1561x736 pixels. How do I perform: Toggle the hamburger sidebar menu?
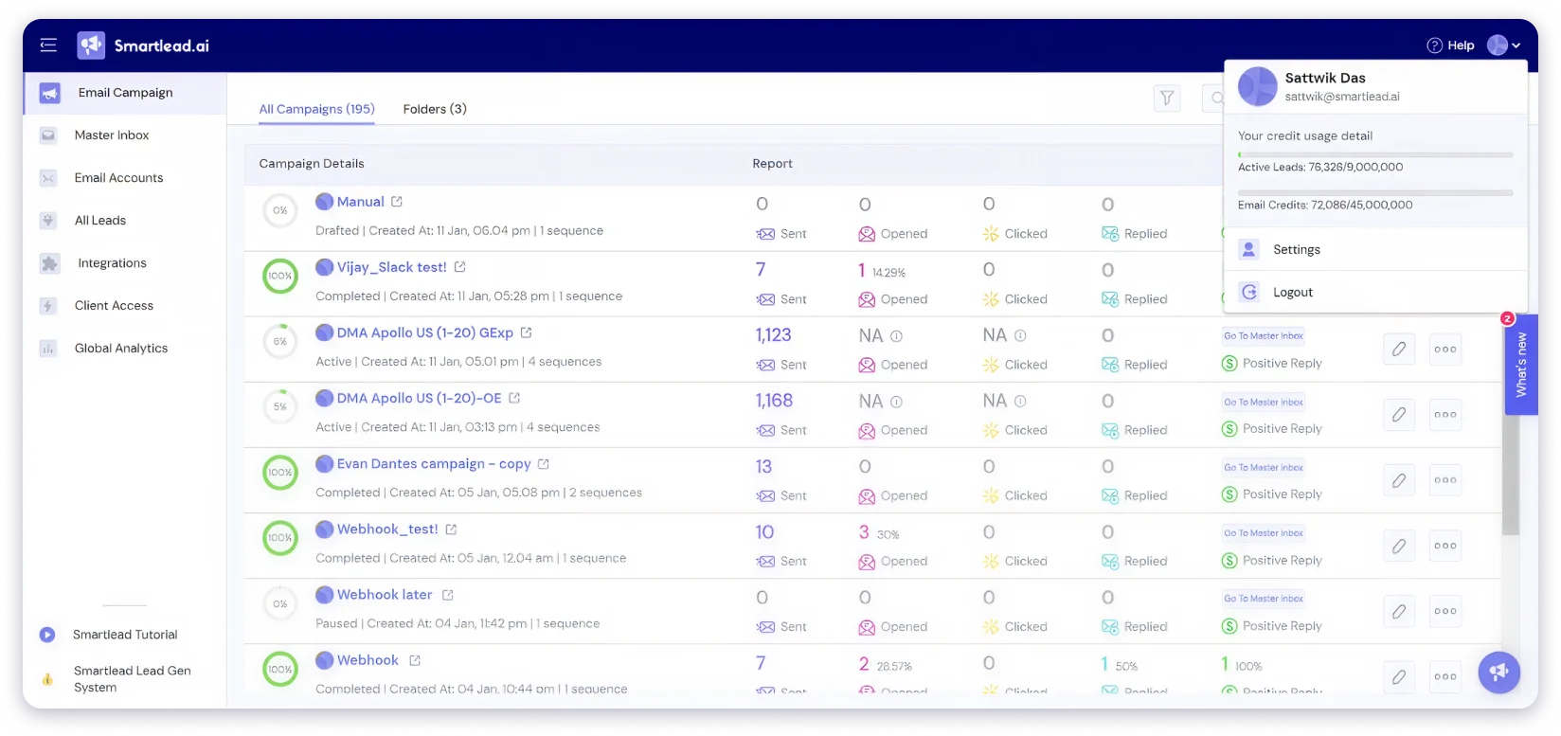(48, 45)
